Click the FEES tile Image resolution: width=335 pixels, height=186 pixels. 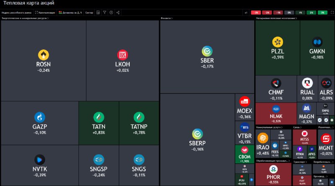click(275, 149)
